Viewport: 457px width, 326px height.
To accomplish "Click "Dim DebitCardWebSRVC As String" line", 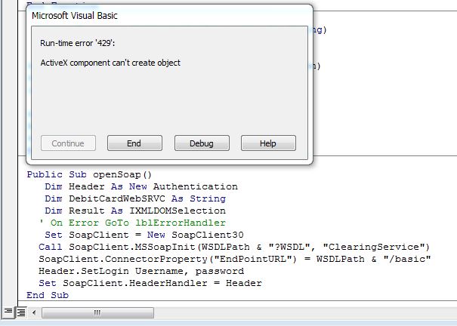I will point(135,198).
